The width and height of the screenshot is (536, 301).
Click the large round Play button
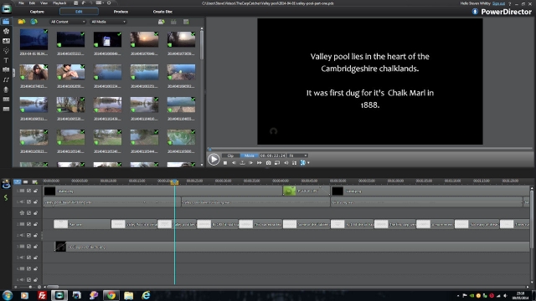[x=214, y=159]
